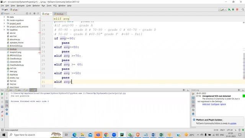Screen dimensions: 245x138
Task: Stop the process in the Run panel
Action: tap(2, 98)
